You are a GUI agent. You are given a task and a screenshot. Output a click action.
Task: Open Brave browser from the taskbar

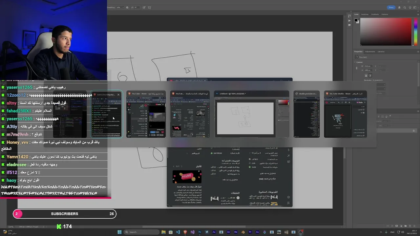[x=185, y=232]
